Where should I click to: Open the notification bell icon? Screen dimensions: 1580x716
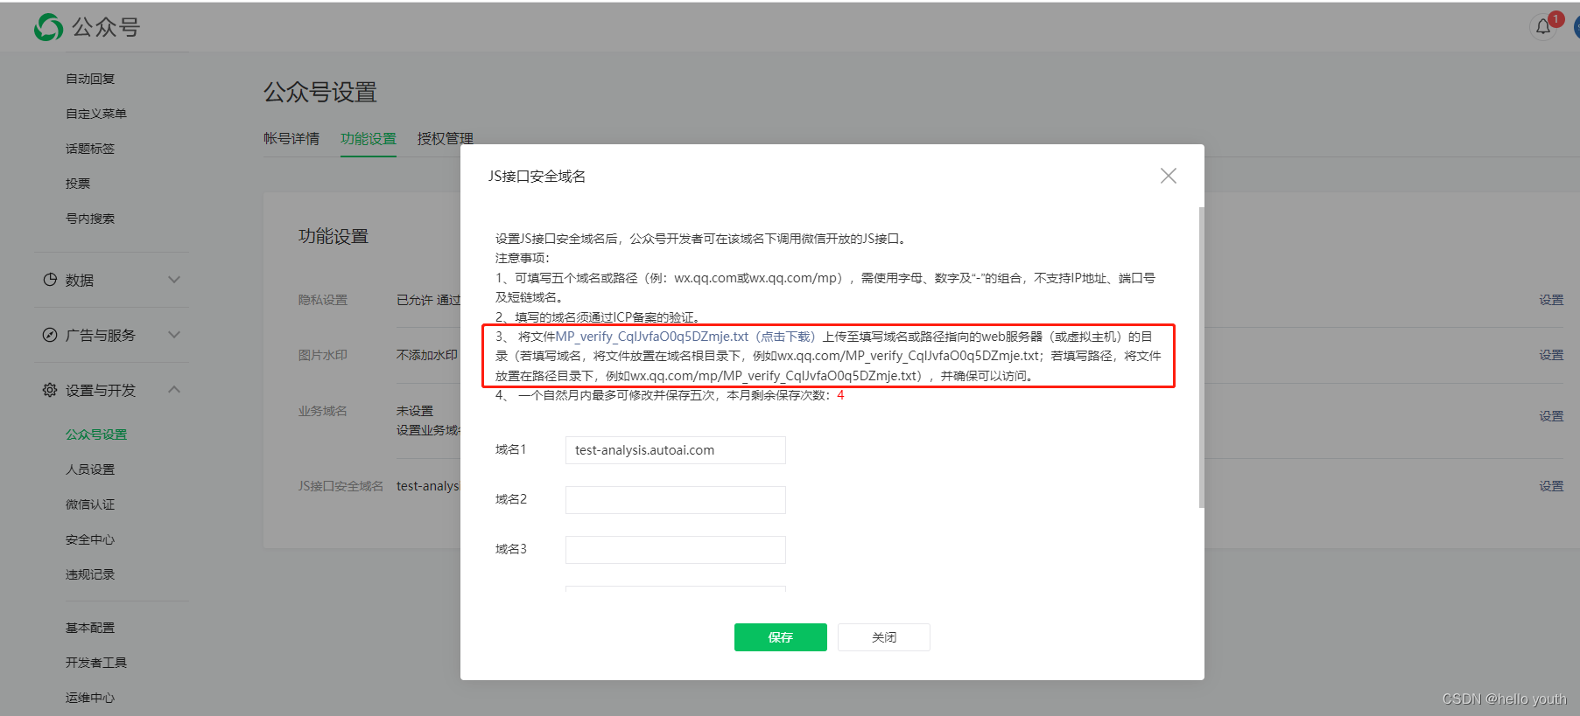pyautogui.click(x=1543, y=26)
